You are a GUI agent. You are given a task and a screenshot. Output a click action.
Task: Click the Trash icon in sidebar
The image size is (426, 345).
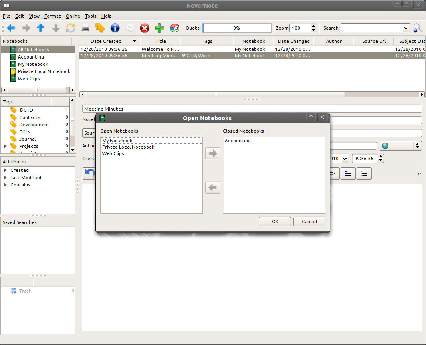(x=13, y=291)
